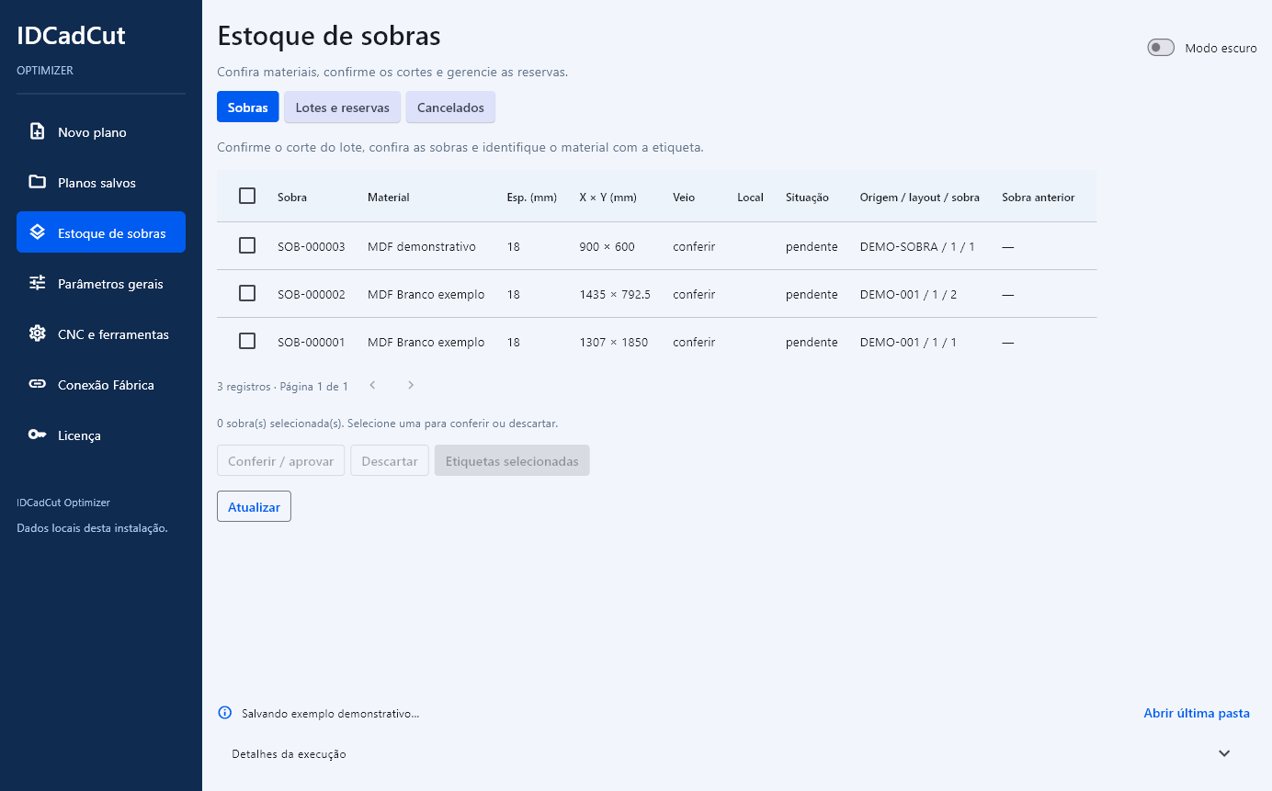
Task: Navigate to CNC e ferramentas
Action: tap(101, 333)
